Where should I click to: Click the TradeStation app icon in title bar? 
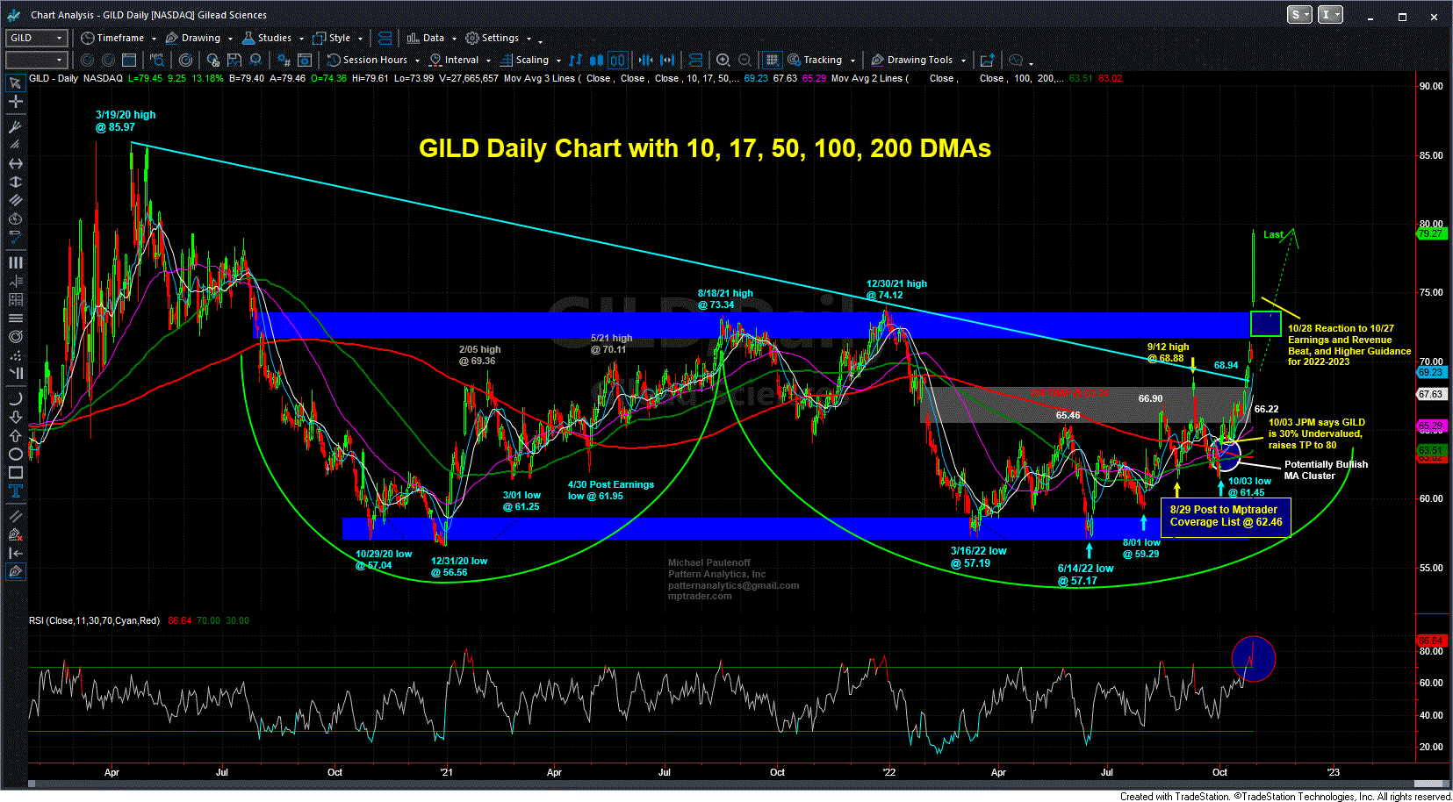[13, 15]
